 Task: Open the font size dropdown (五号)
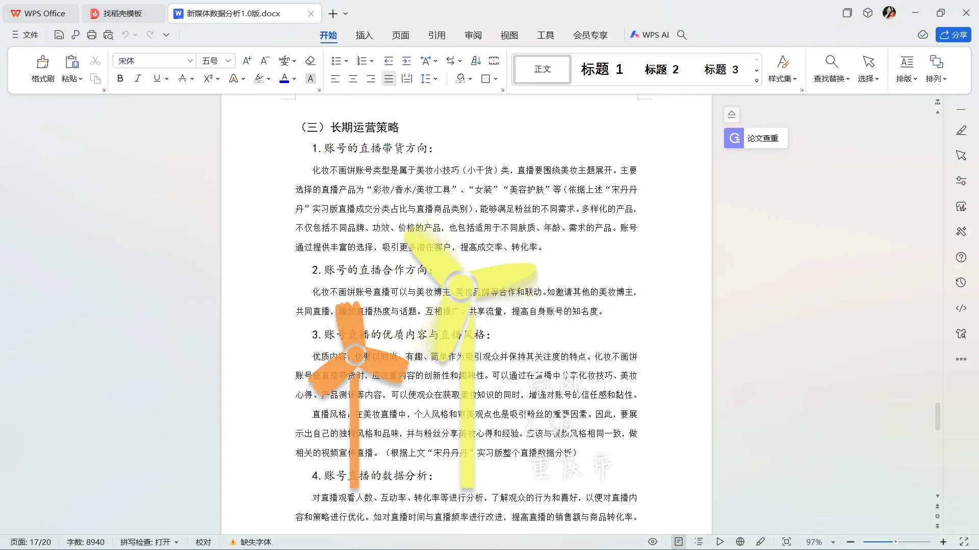tap(229, 61)
